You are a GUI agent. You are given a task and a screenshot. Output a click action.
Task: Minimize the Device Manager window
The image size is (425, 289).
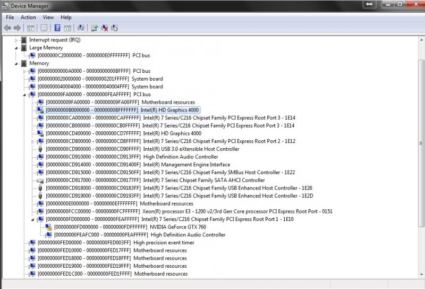click(388, 4)
